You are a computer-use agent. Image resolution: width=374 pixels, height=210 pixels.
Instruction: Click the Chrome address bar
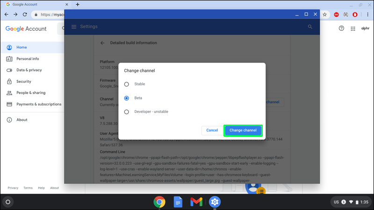point(48,14)
